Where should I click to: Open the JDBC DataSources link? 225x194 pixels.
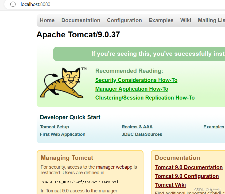(x=142, y=134)
